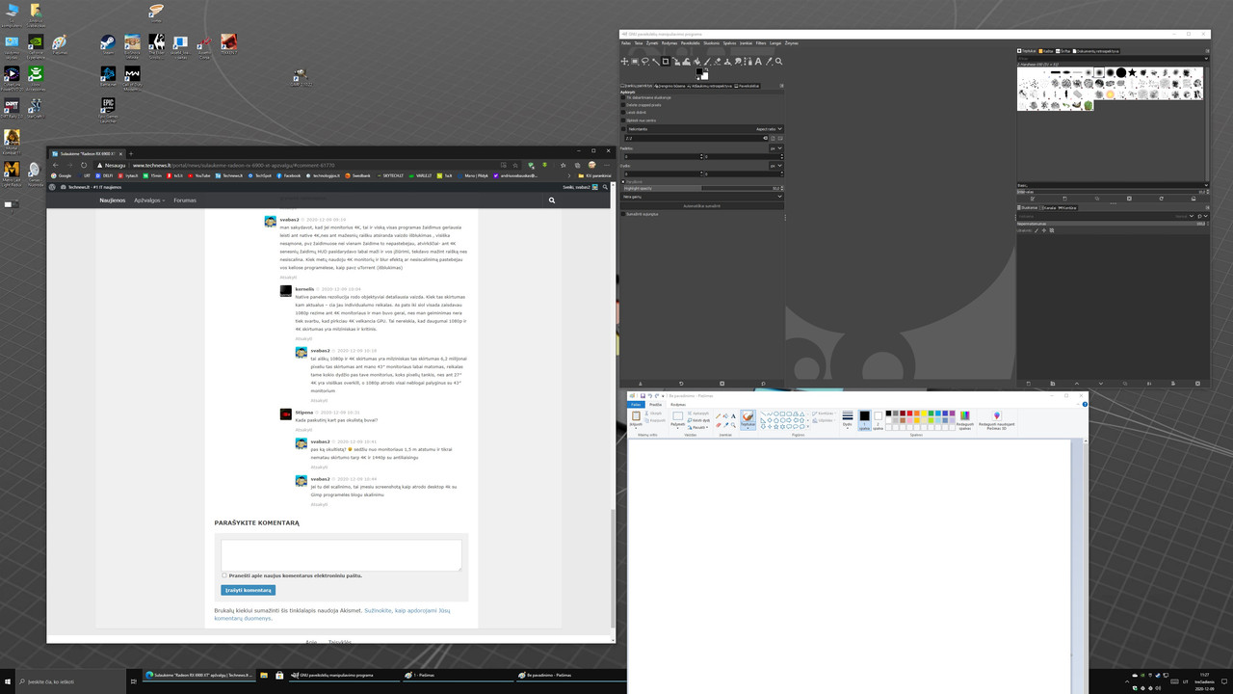
Task: Select red color swatch in Paint palette
Action: pyautogui.click(x=909, y=413)
